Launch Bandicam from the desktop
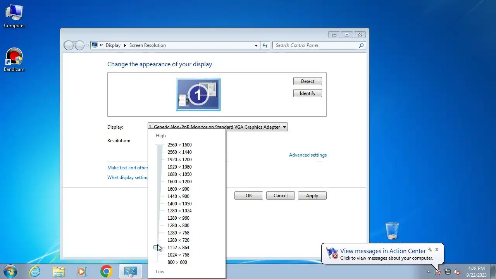 (14, 60)
